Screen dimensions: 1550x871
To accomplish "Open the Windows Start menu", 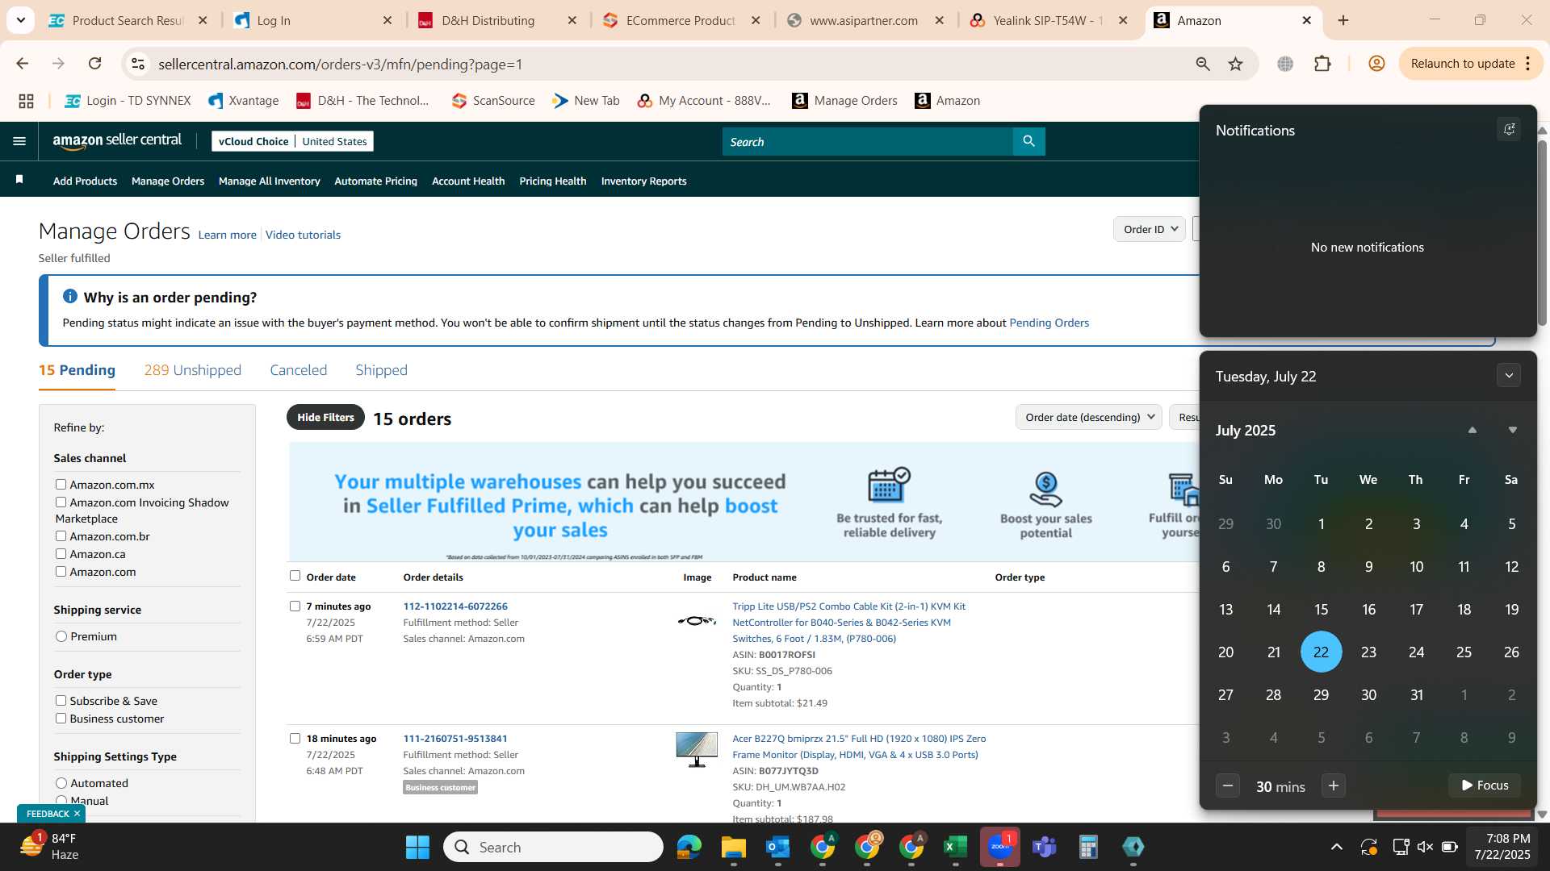I will (417, 847).
